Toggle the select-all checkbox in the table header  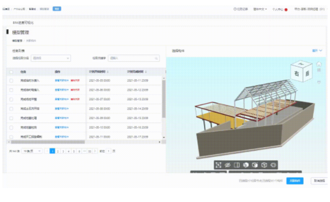click(11, 71)
